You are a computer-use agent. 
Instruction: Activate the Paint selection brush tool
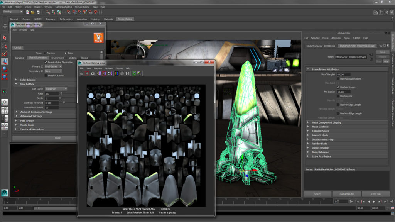(5, 54)
